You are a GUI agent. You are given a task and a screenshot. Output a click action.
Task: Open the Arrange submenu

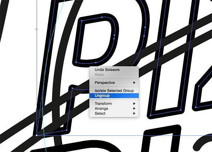pyautogui.click(x=114, y=108)
